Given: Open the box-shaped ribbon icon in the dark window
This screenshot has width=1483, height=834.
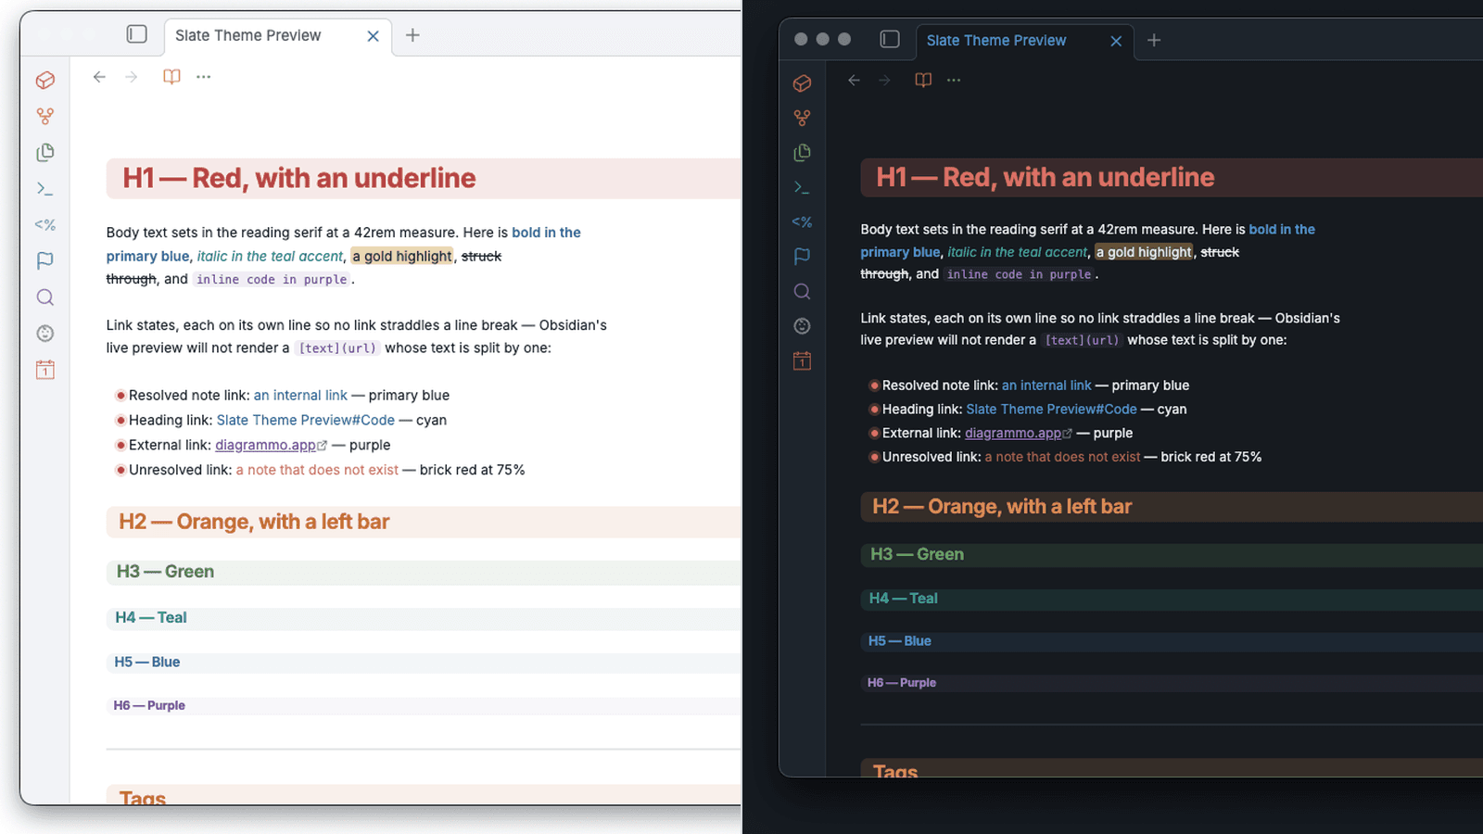Looking at the screenshot, I should tap(803, 83).
